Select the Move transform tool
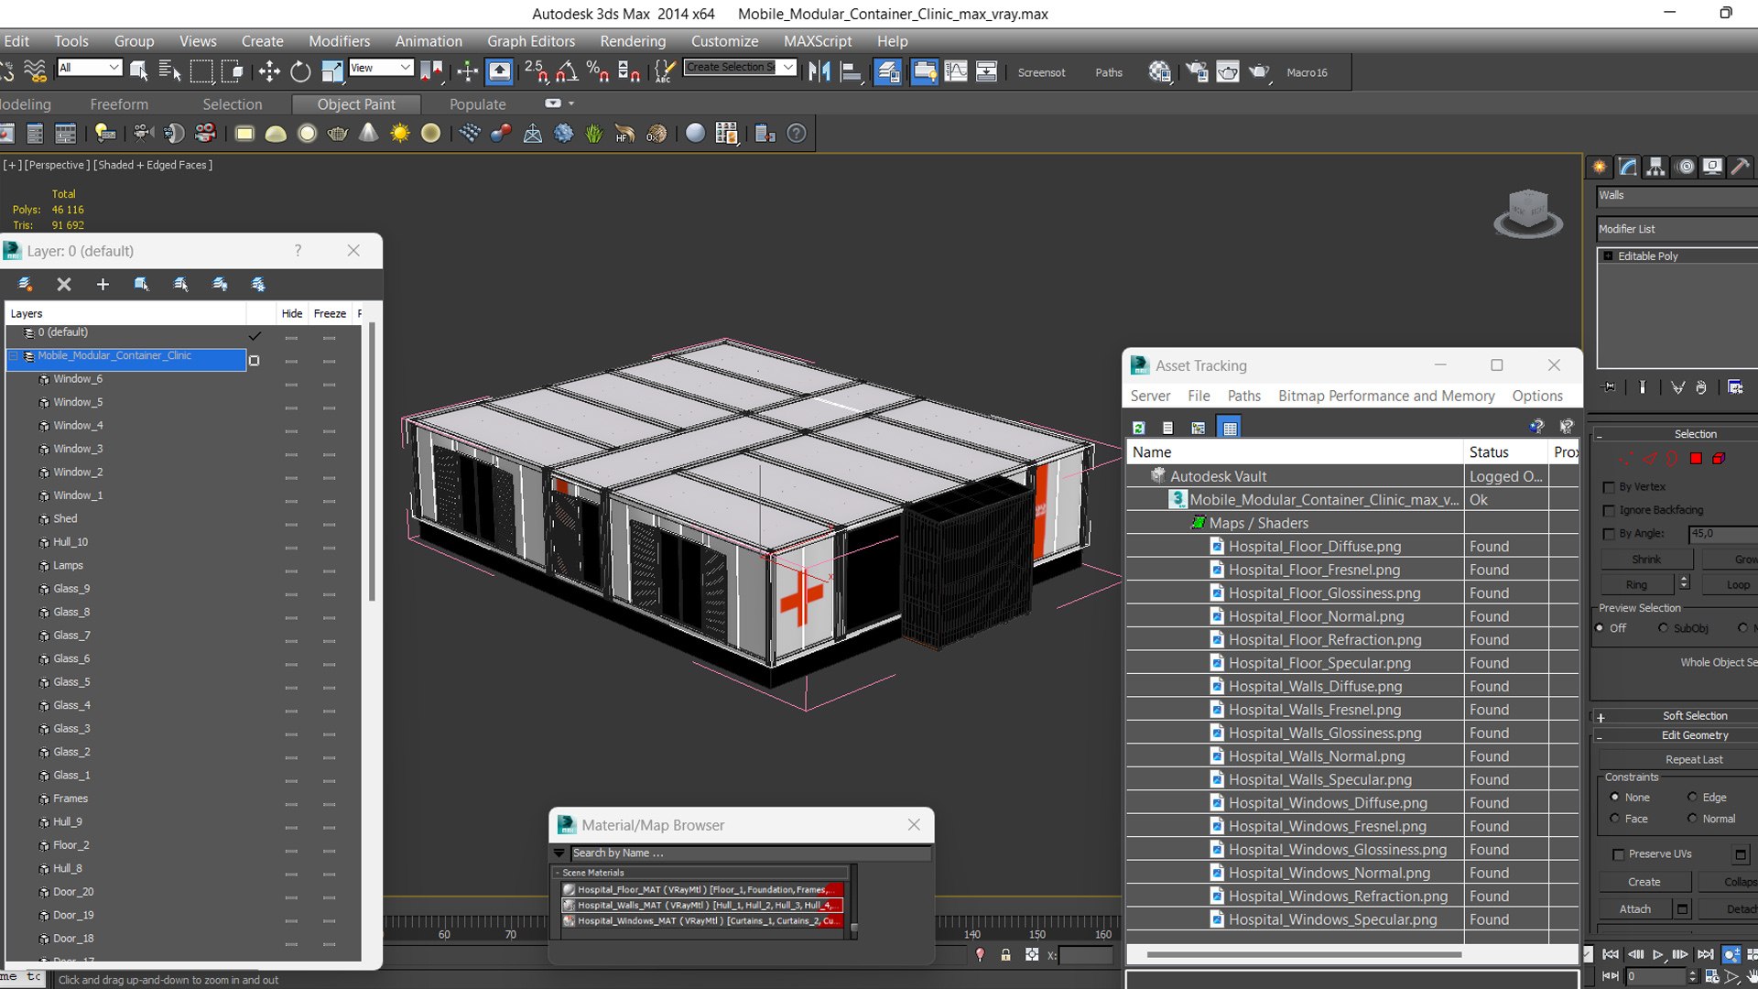The image size is (1758, 989). point(269,71)
